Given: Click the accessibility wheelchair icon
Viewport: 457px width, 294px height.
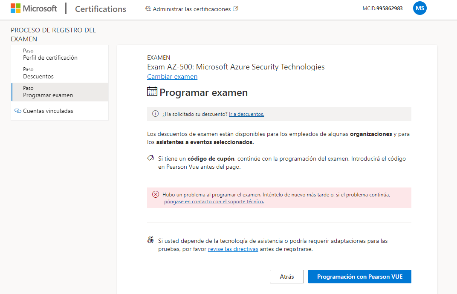Looking at the screenshot, I should pos(150,240).
